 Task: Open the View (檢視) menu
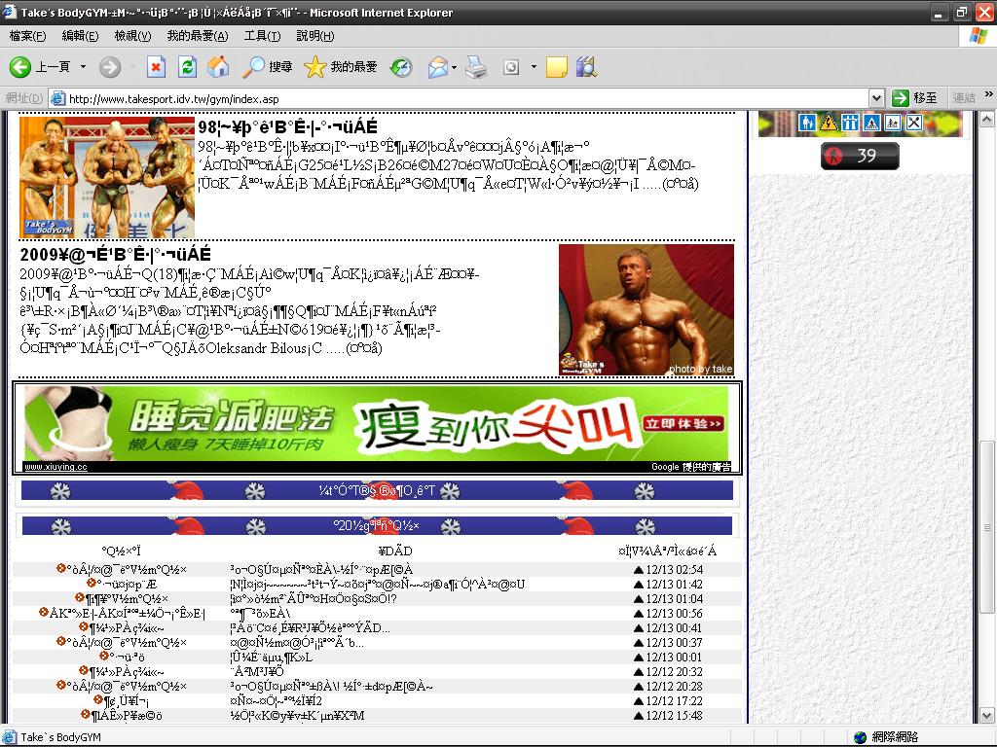pyautogui.click(x=132, y=36)
